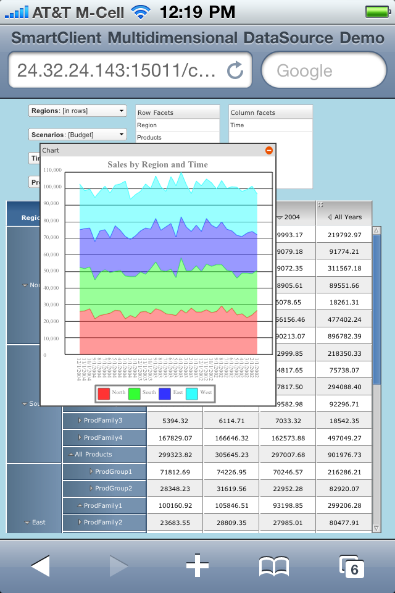Click the cyan West legend swatch

pos(192,393)
